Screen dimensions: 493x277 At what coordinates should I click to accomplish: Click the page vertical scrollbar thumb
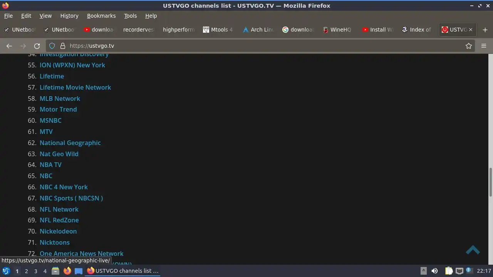tap(490, 182)
